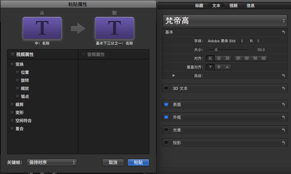The width and height of the screenshot is (291, 174).
Task: Open the 关键帧 保持时序 dropdown
Action: [x=52, y=162]
